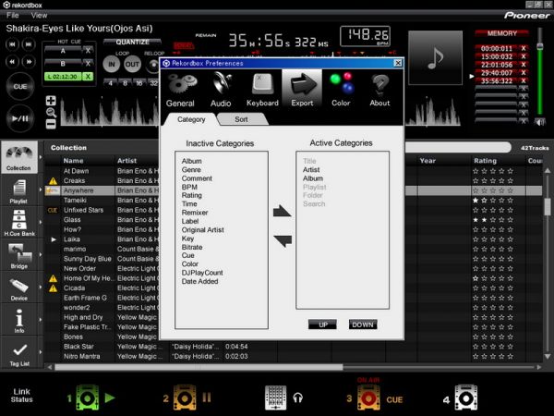Click the DOWN button
Image resolution: width=554 pixels, height=416 pixels.
(363, 324)
